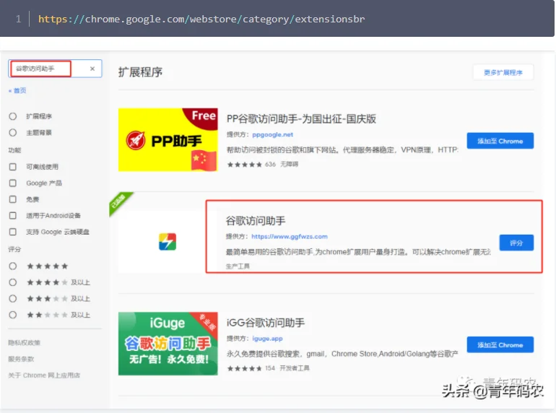Viewport: 556px width, 413px height.
Task: Click the 开发者工具 category label
Action: [x=295, y=368]
